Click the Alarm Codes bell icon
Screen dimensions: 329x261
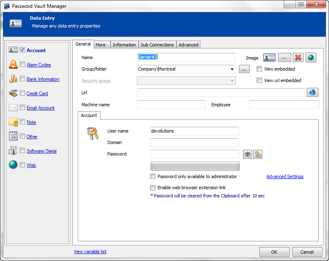(13, 64)
